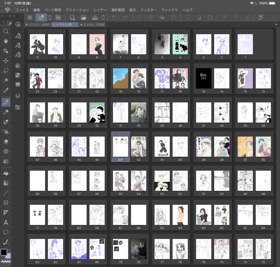Open the canvas tab list chevron
The image size is (280, 267).
tap(276, 24)
